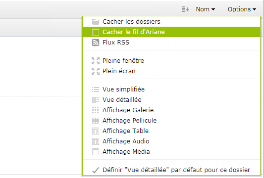264x178 pixels.
Task: Click the expand arrows icon for Pleine fenêtre
Action: [x=96, y=61]
